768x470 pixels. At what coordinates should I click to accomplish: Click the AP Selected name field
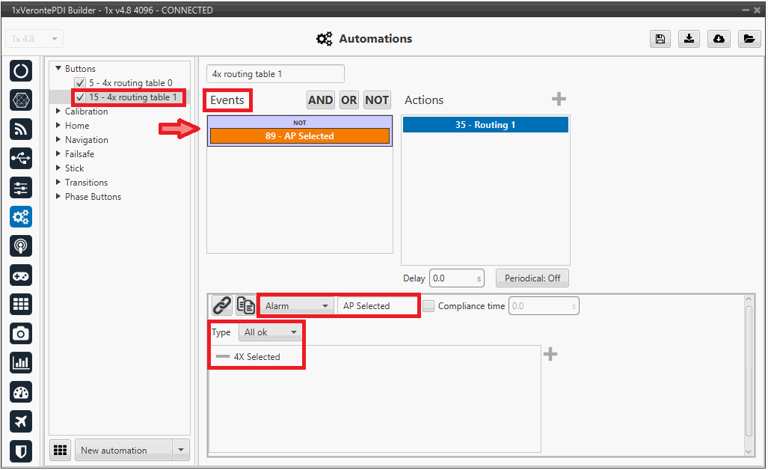click(x=378, y=306)
